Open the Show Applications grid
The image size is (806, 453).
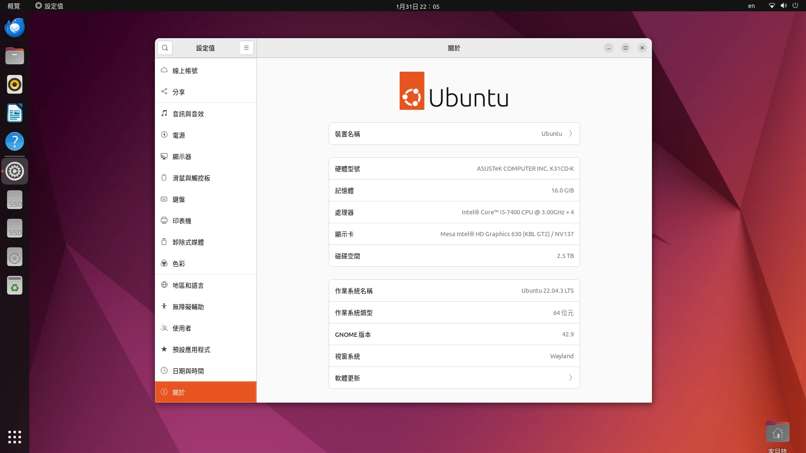(x=15, y=437)
